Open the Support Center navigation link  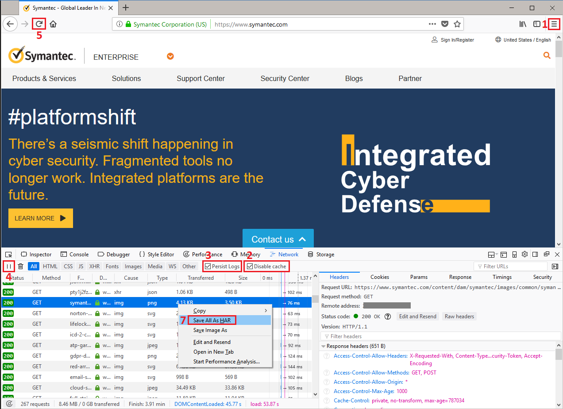201,78
